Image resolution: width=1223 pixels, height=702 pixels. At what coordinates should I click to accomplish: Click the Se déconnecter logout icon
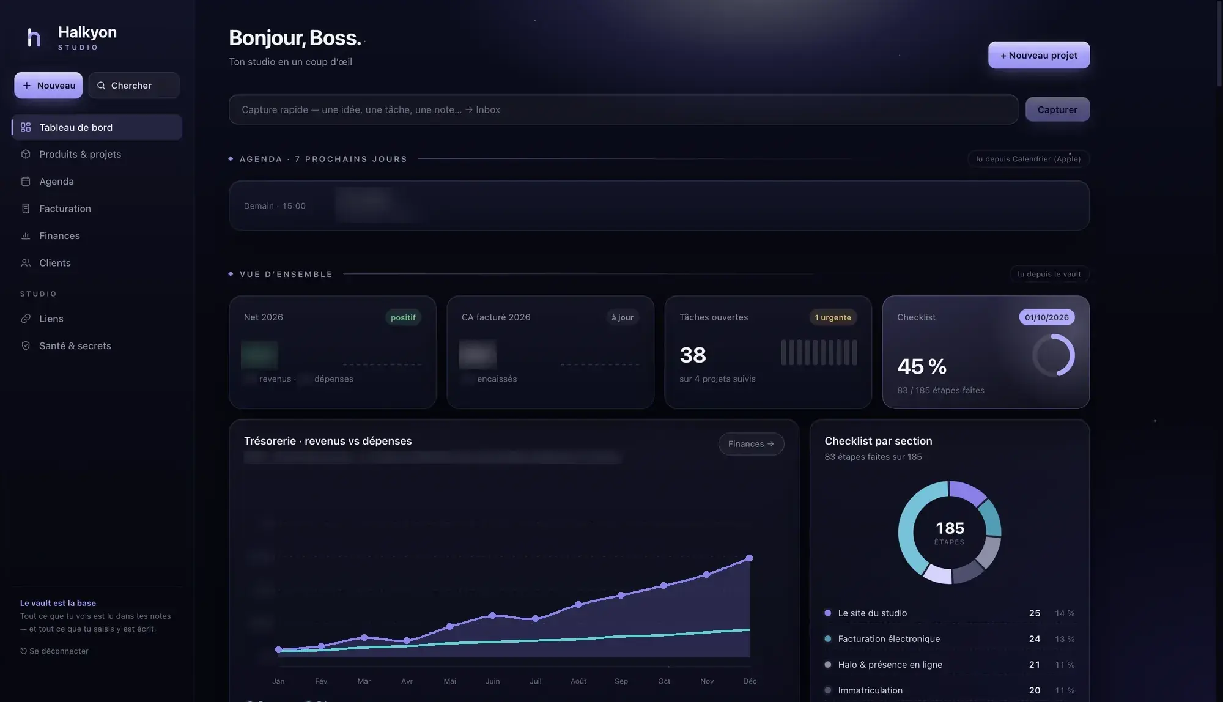pyautogui.click(x=23, y=651)
